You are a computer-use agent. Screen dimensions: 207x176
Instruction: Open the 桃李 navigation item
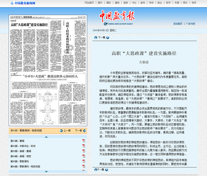click(x=194, y=3)
